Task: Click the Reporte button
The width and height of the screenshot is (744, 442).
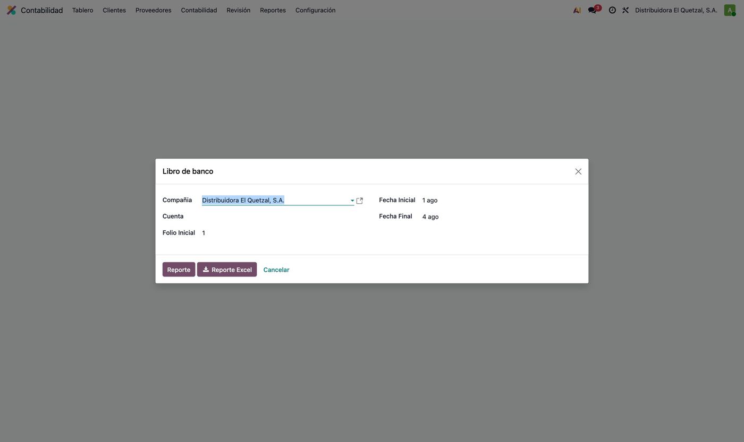Action: point(179,270)
